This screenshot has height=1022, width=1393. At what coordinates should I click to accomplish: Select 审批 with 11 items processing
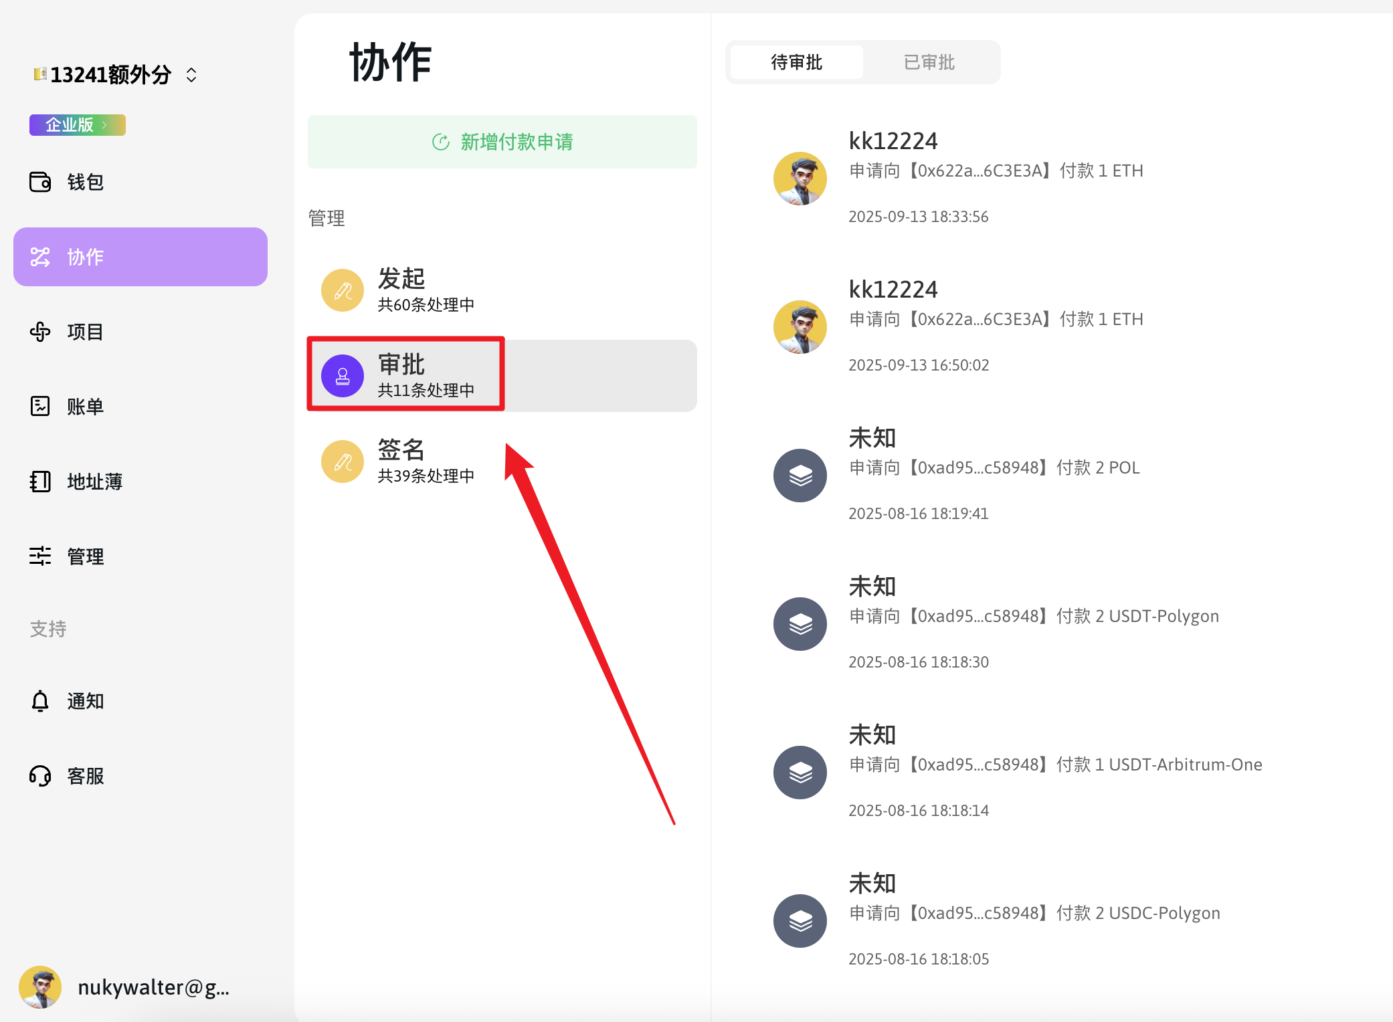502,376
